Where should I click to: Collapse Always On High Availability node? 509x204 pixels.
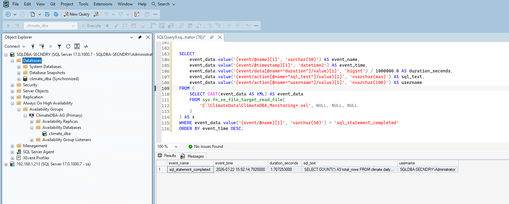[13, 104]
